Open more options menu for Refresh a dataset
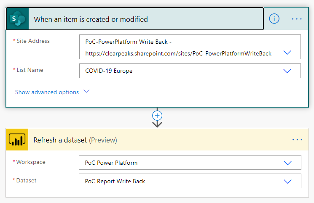The image size is (314, 203). coord(297,140)
